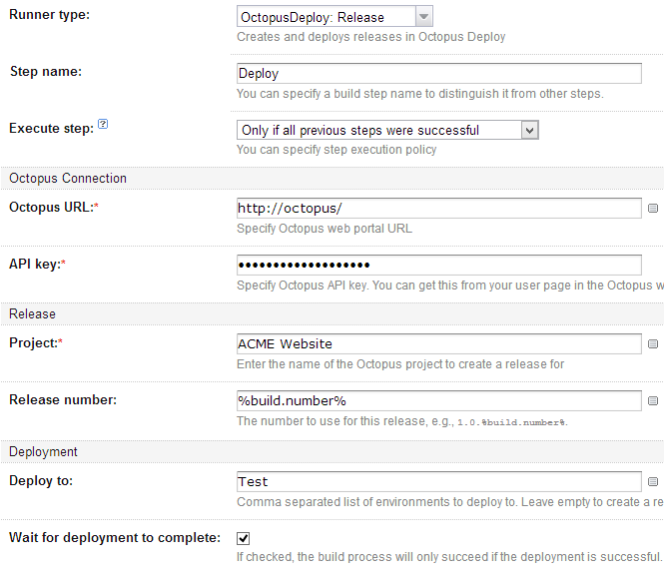Click parameter icon beside Octopus URL field
This screenshot has width=671, height=580.
653,209
